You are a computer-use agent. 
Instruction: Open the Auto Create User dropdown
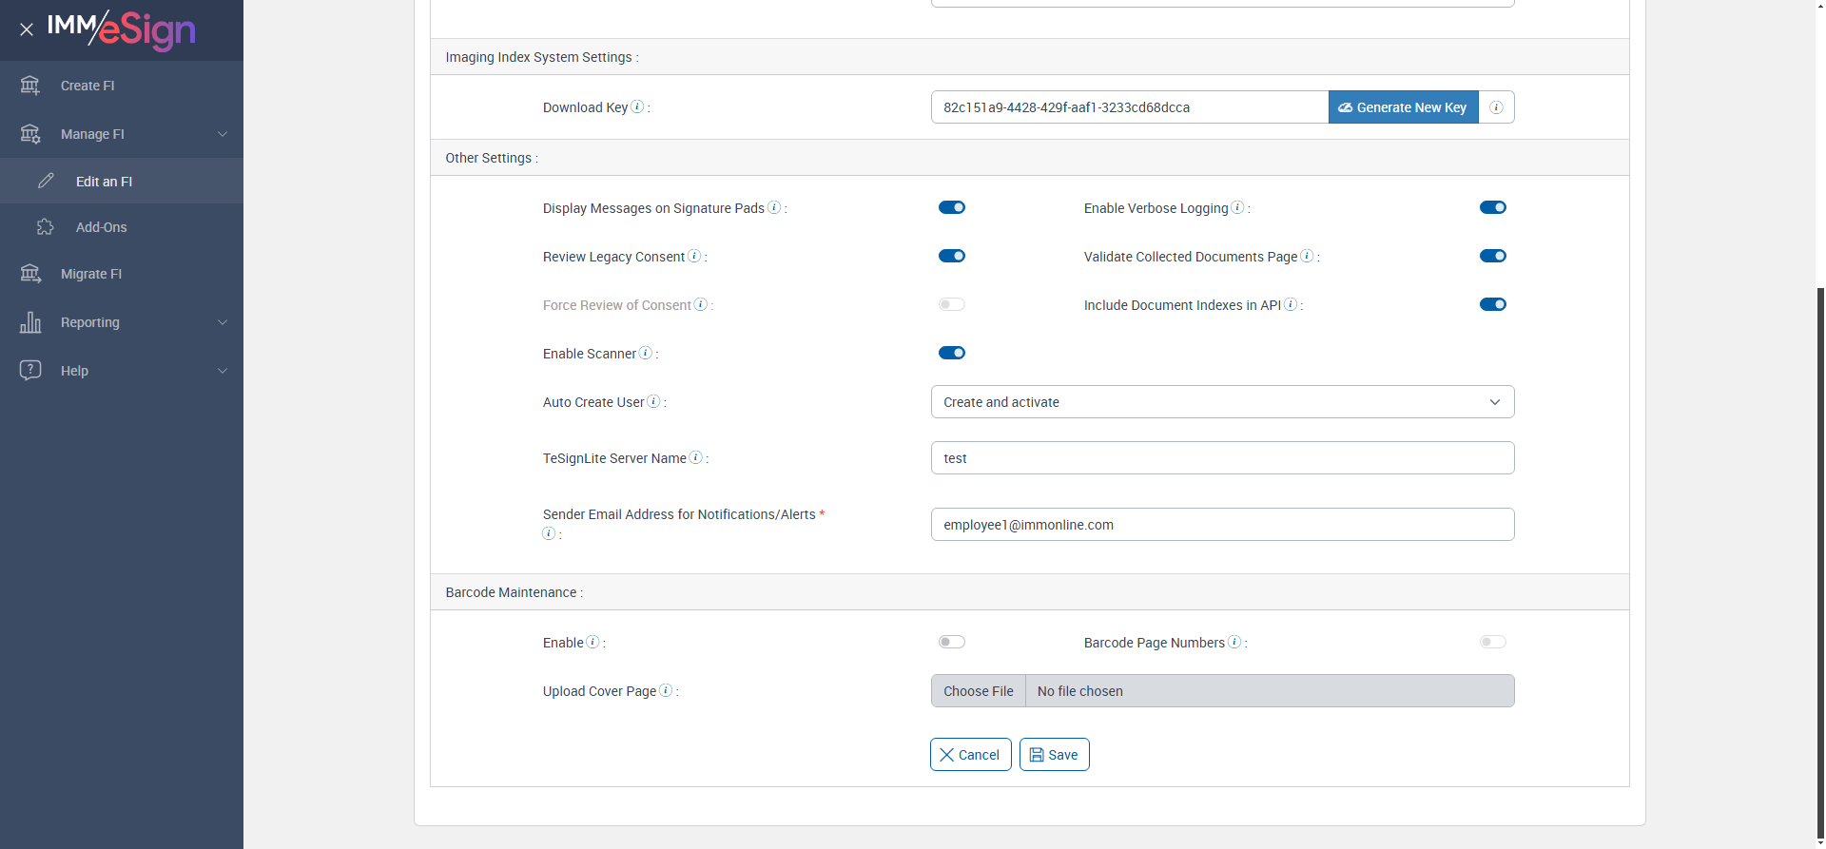tap(1222, 402)
